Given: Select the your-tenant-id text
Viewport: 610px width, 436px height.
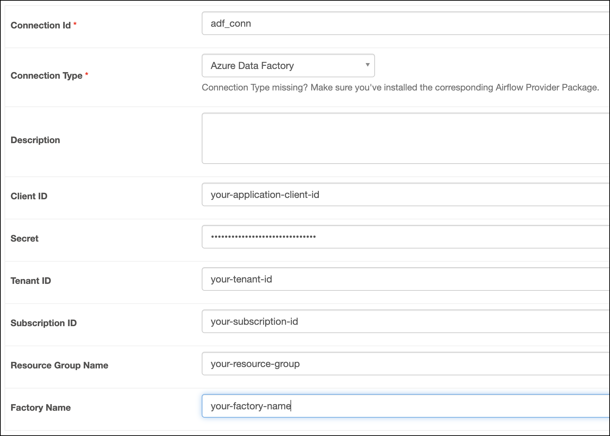Looking at the screenshot, I should pyautogui.click(x=242, y=279).
